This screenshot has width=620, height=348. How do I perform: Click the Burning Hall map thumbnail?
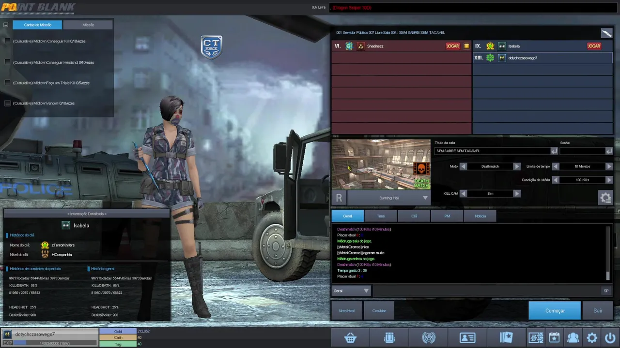381,165
